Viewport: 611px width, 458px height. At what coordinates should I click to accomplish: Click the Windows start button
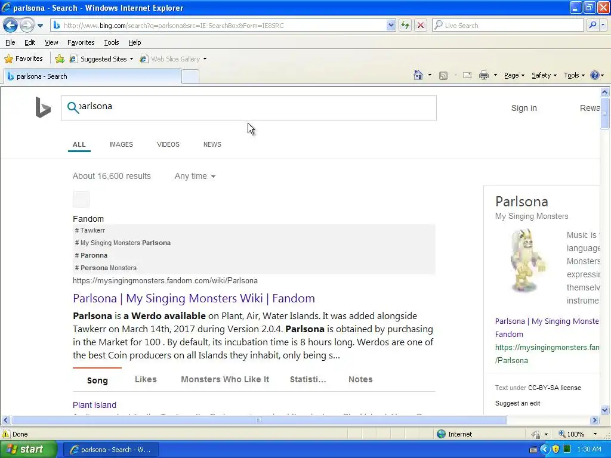pyautogui.click(x=28, y=450)
